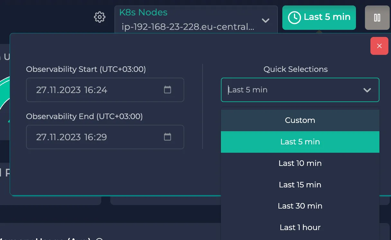Close the time range popup with red X
This screenshot has width=391, height=240.
tap(379, 46)
